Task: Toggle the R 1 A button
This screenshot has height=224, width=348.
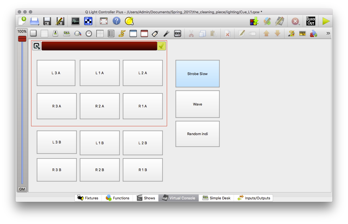Action: [143, 106]
